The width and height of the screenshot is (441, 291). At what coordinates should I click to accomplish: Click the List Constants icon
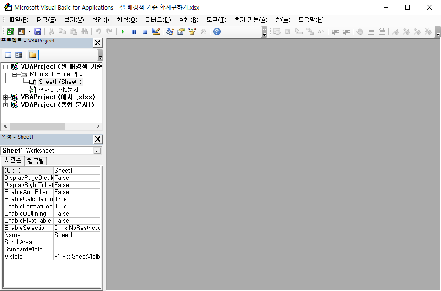[x=288, y=31]
